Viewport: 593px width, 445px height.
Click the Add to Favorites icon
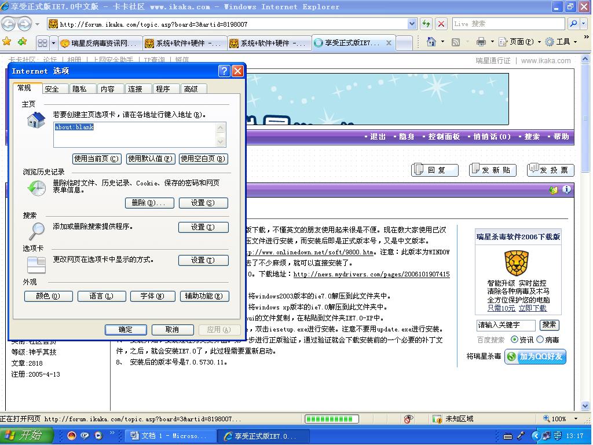coord(23,42)
